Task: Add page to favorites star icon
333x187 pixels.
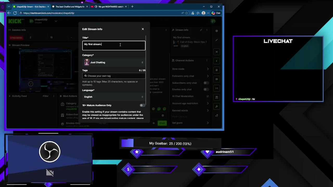Action: (x=187, y=13)
